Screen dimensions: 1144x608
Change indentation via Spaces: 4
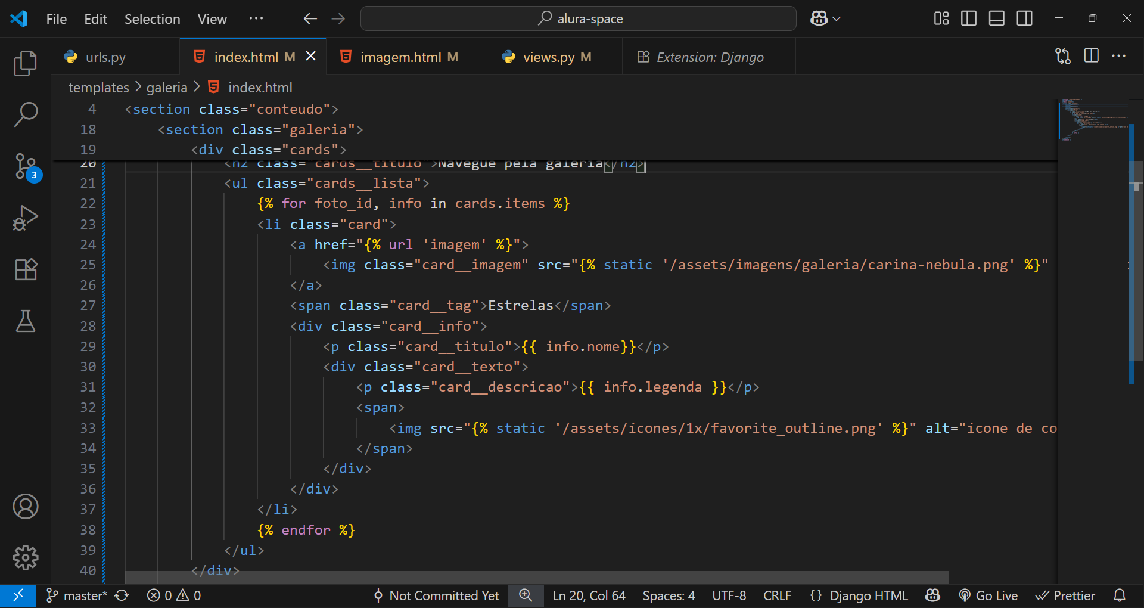click(669, 595)
